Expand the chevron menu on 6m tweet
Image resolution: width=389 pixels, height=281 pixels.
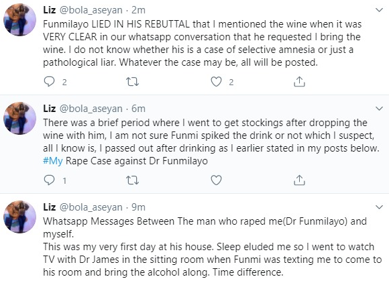tap(379, 109)
